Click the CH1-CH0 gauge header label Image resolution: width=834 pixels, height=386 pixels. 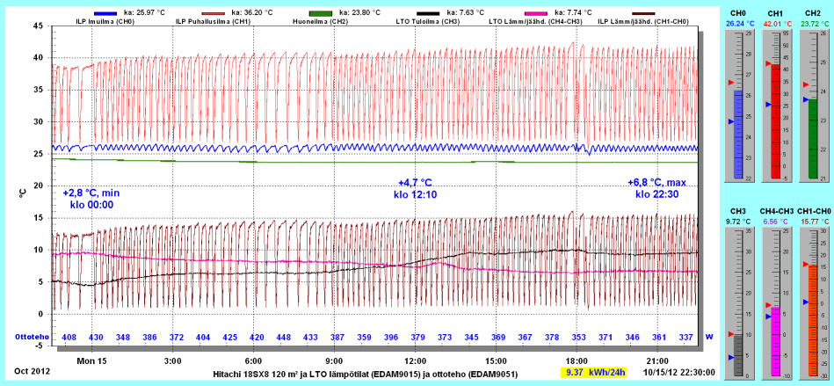(815, 211)
